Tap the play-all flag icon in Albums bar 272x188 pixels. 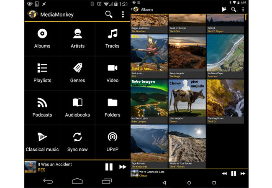224,9
